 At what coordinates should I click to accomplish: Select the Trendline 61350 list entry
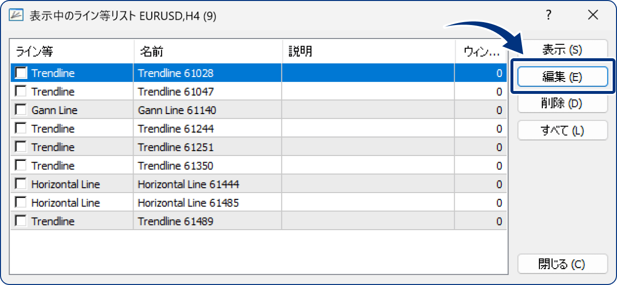tap(176, 166)
